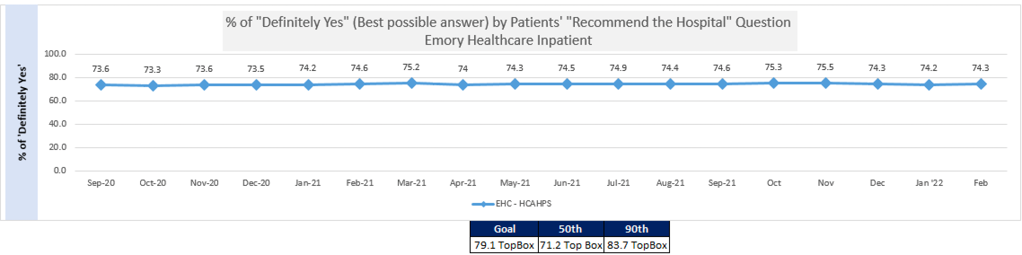Click the Jan '22 x-axis label
1022x255 pixels.
click(929, 183)
